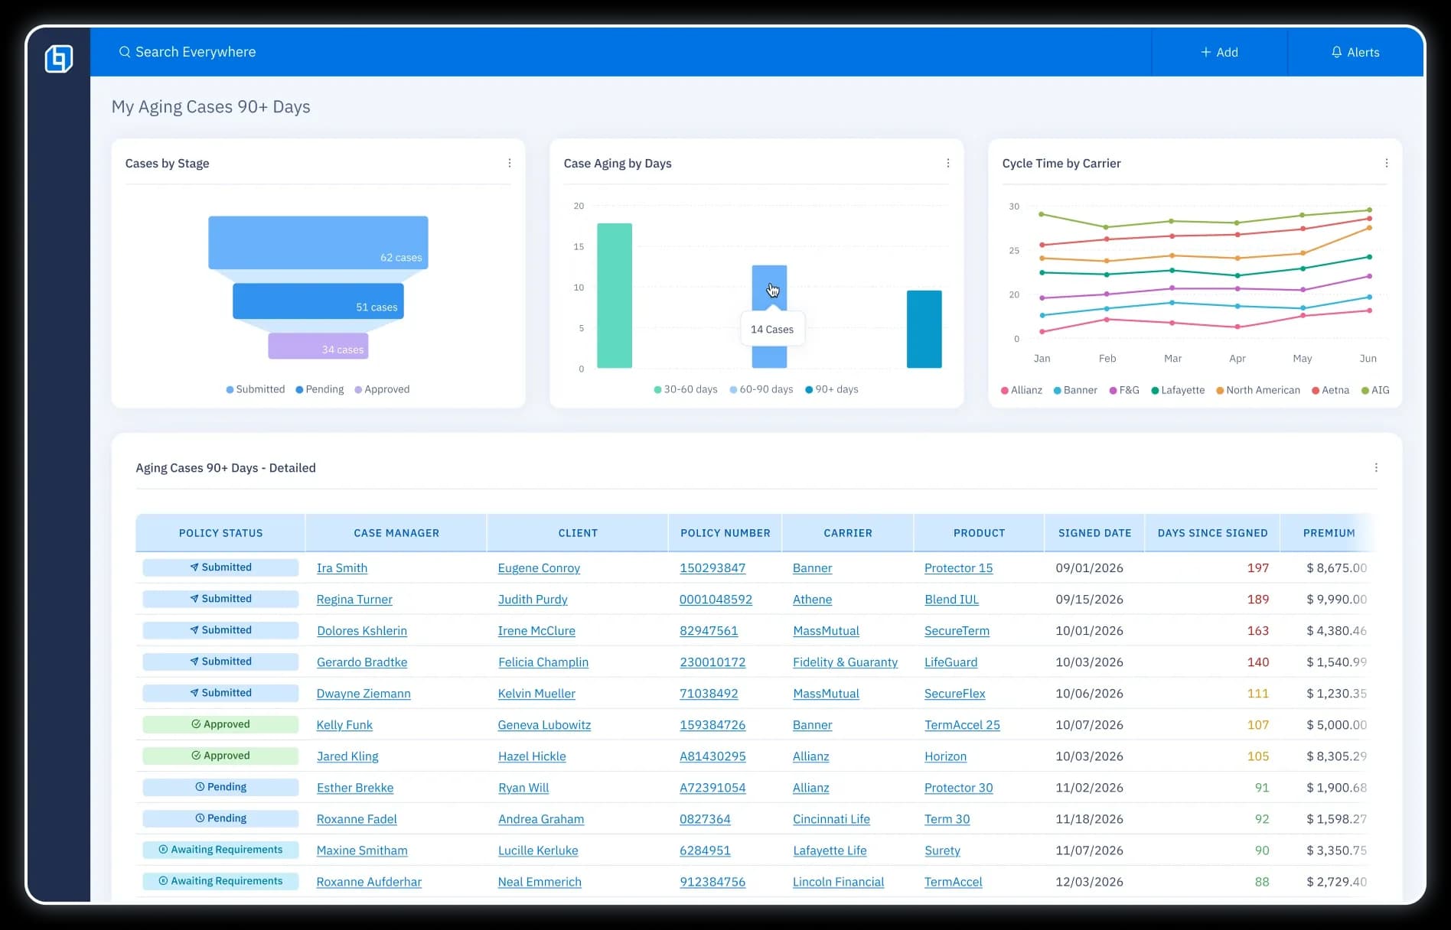Open Case Aging by Days options menu
Screen dimensions: 1451x930
(x=947, y=163)
